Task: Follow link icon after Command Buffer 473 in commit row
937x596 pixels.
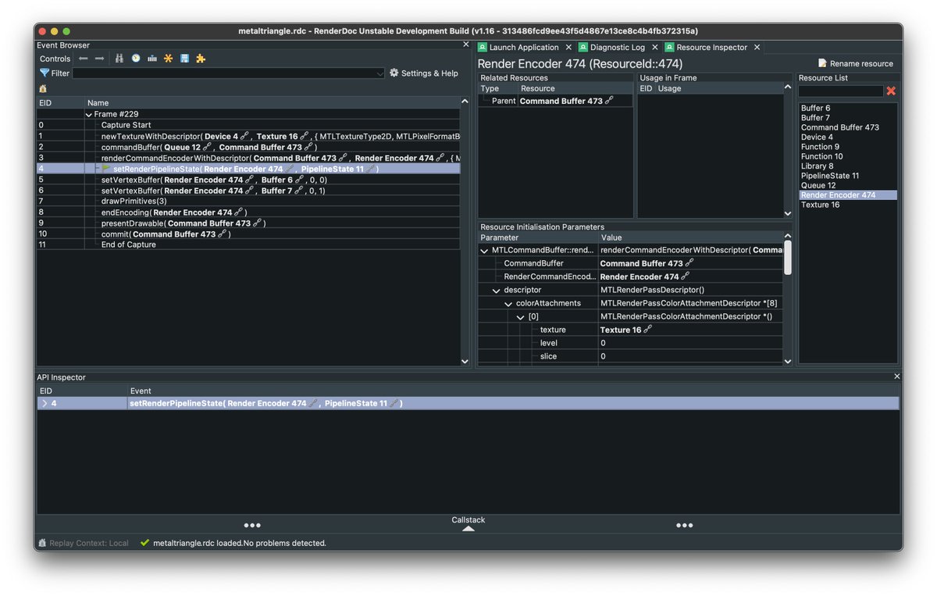Action: pos(223,234)
